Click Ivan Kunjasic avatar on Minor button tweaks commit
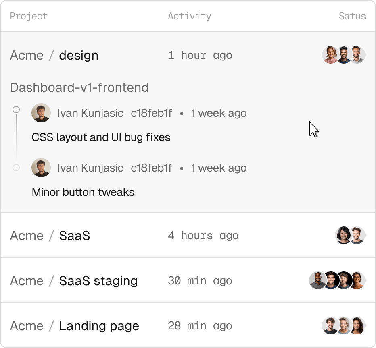376x348 pixels. (41, 168)
